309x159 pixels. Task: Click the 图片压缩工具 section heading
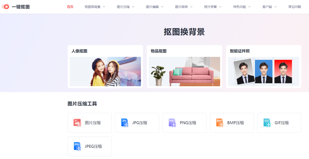click(x=82, y=104)
